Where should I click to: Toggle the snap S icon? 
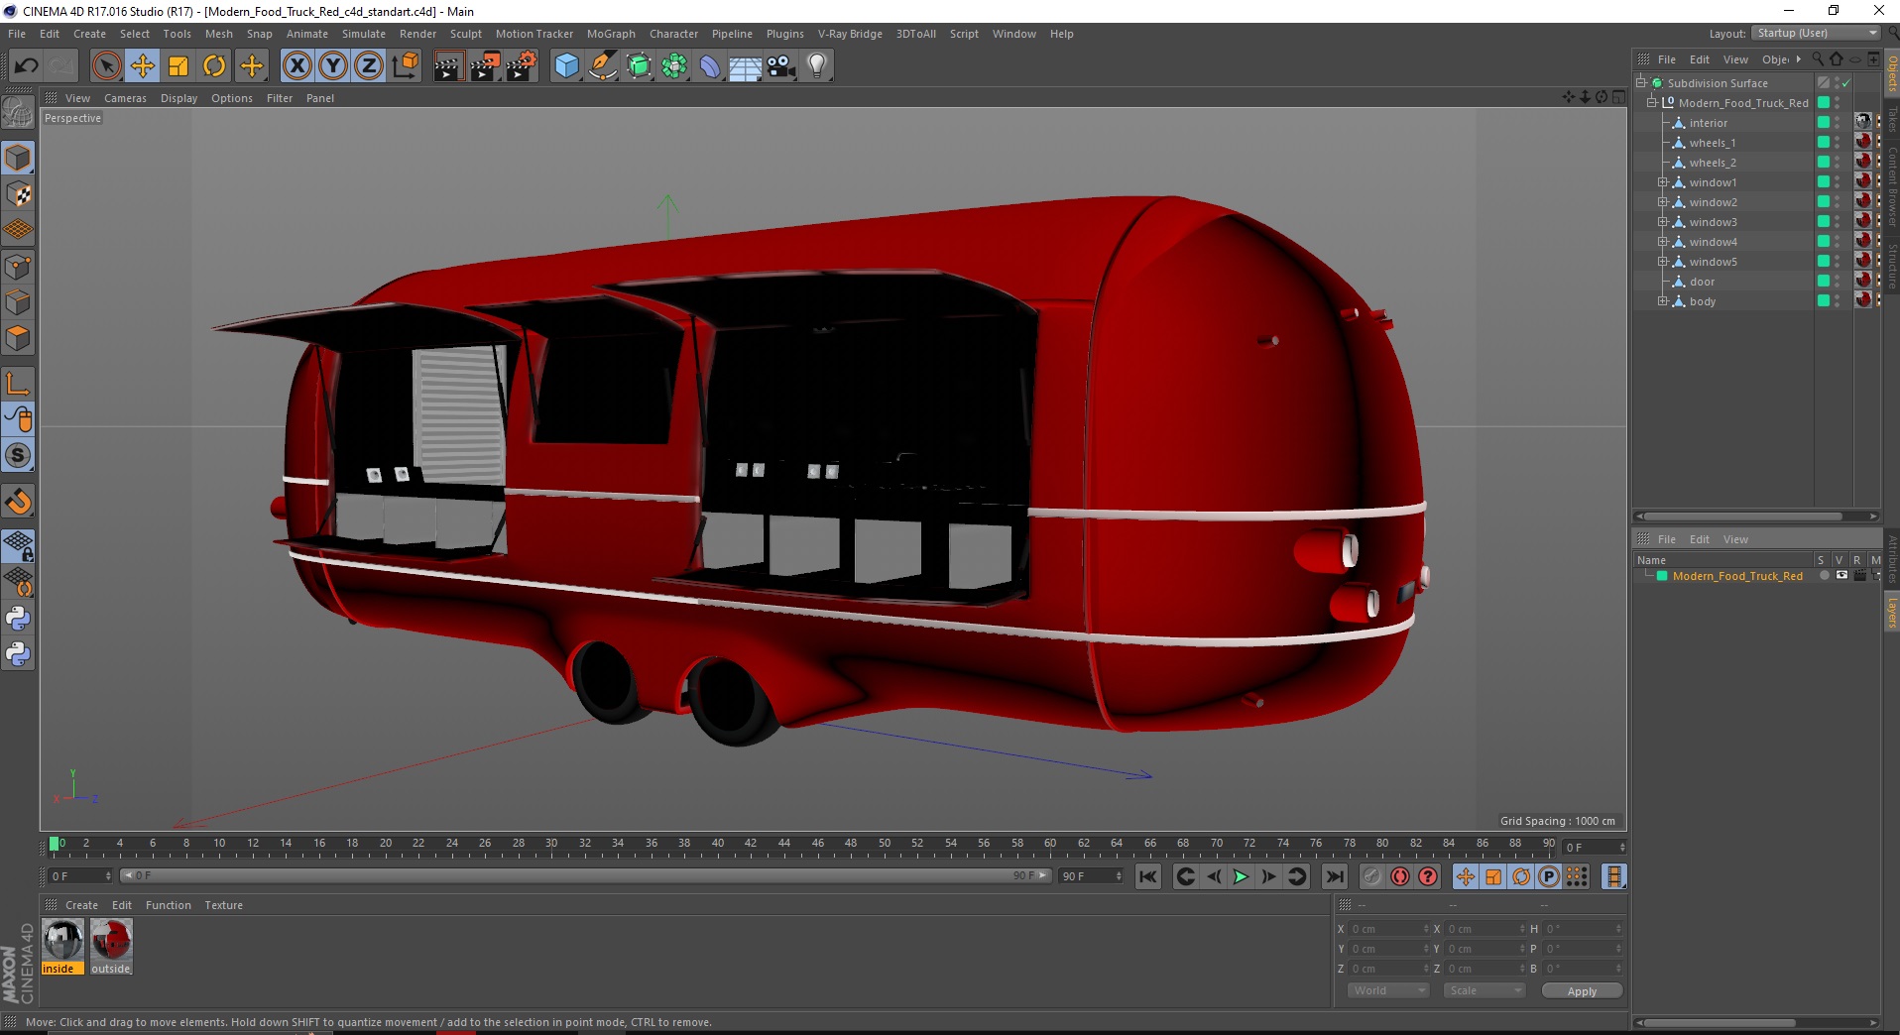19,455
